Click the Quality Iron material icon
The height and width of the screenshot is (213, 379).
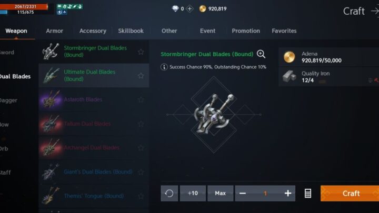point(290,77)
